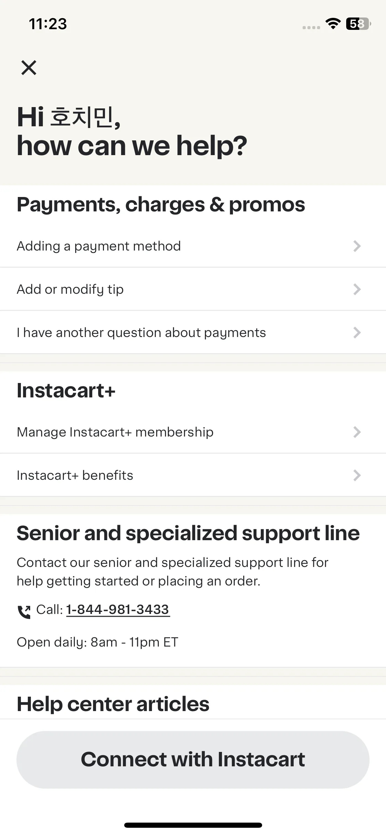
Task: Open Instacart+ benefits item
Action: (x=193, y=475)
